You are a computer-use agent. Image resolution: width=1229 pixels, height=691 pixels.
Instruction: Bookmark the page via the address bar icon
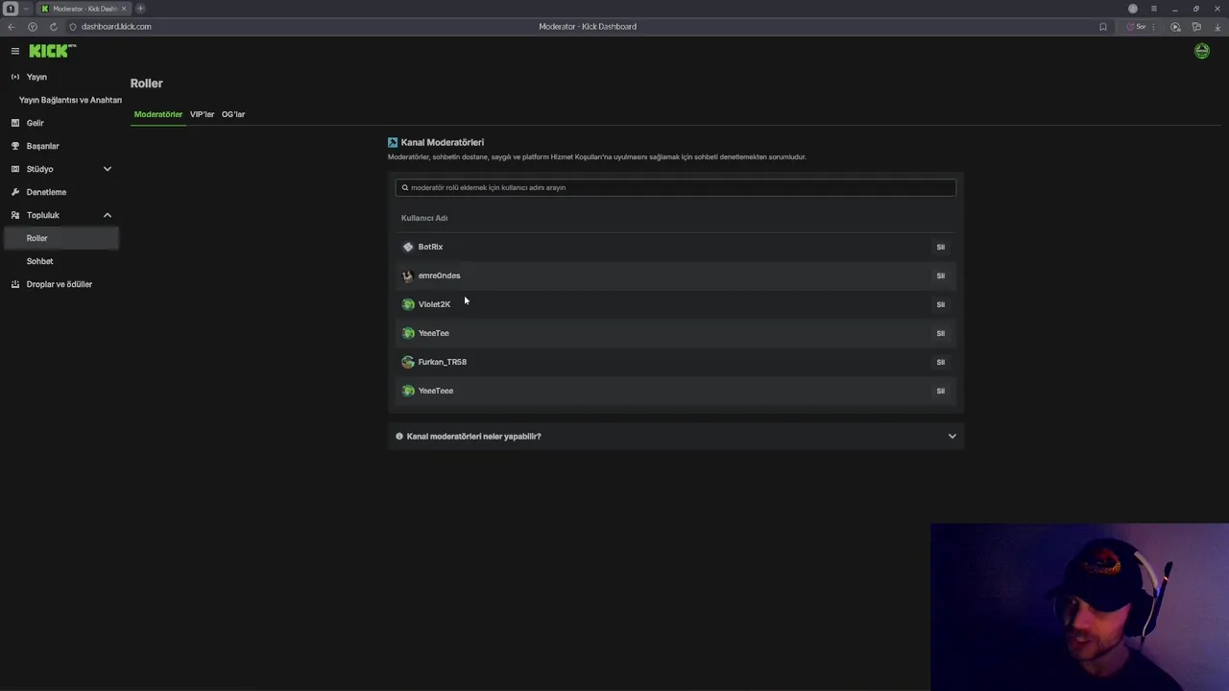pyautogui.click(x=1103, y=27)
